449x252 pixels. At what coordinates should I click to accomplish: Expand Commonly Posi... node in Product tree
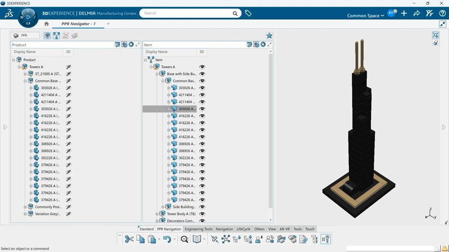pos(25,207)
